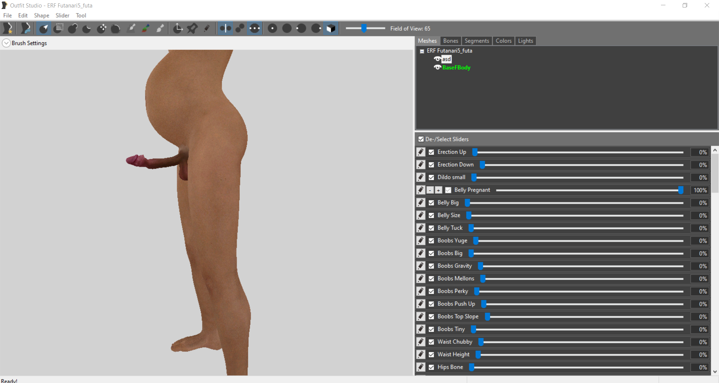Image resolution: width=719 pixels, height=383 pixels.
Task: Activate the Pivot pin tool
Action: tap(192, 28)
